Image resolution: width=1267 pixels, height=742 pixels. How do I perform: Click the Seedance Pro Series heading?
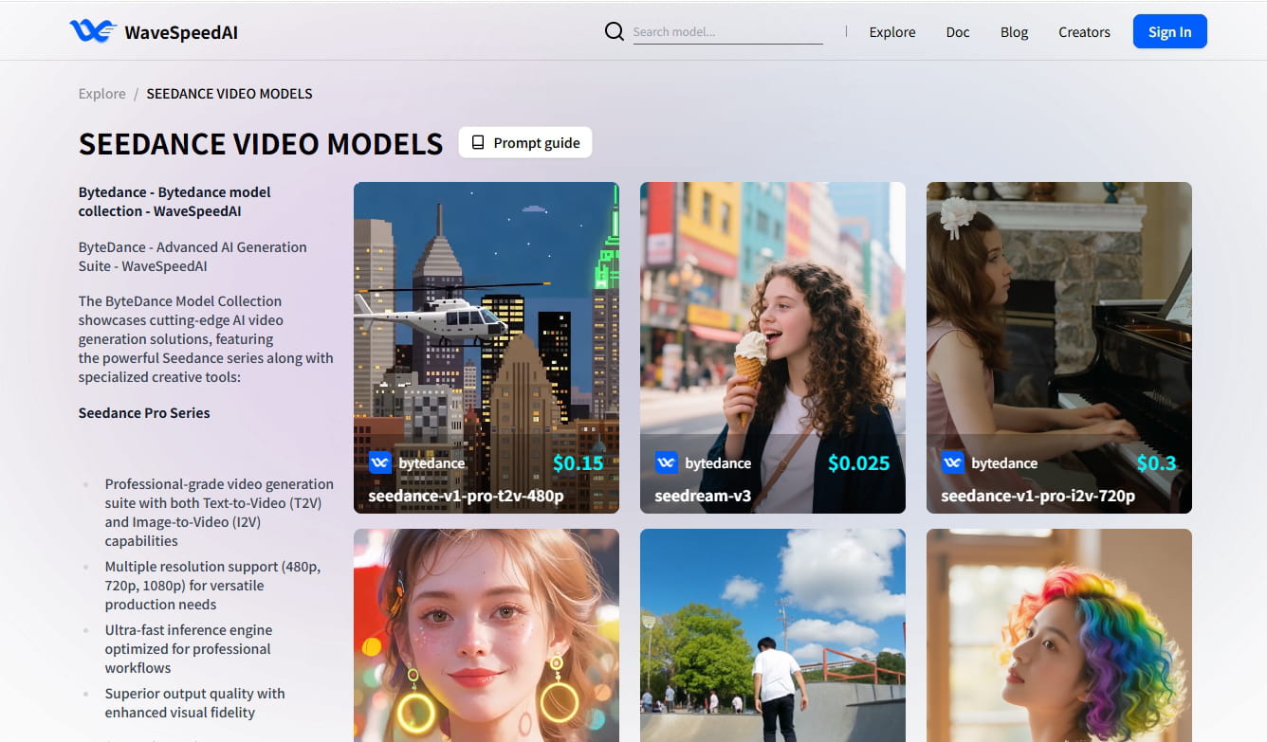144,413
